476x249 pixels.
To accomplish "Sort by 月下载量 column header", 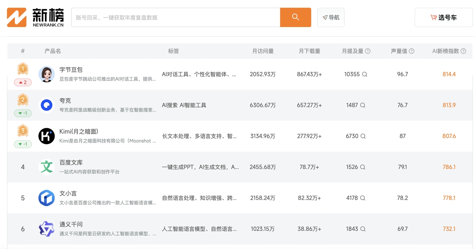I will [309, 51].
